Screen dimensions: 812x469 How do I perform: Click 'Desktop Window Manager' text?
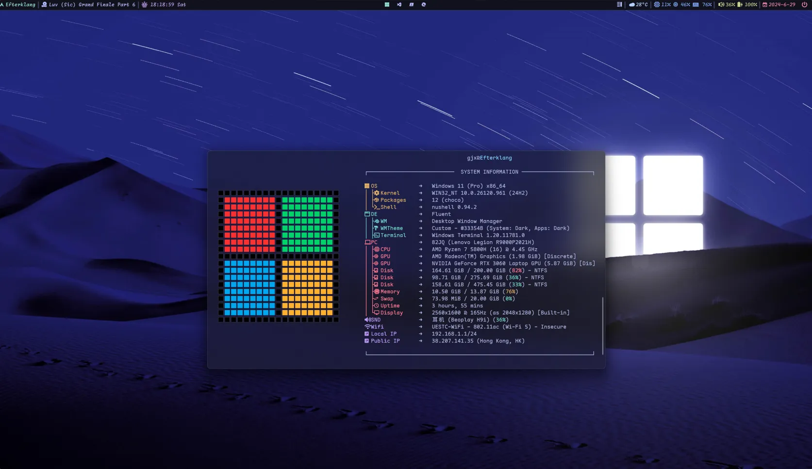coord(467,221)
